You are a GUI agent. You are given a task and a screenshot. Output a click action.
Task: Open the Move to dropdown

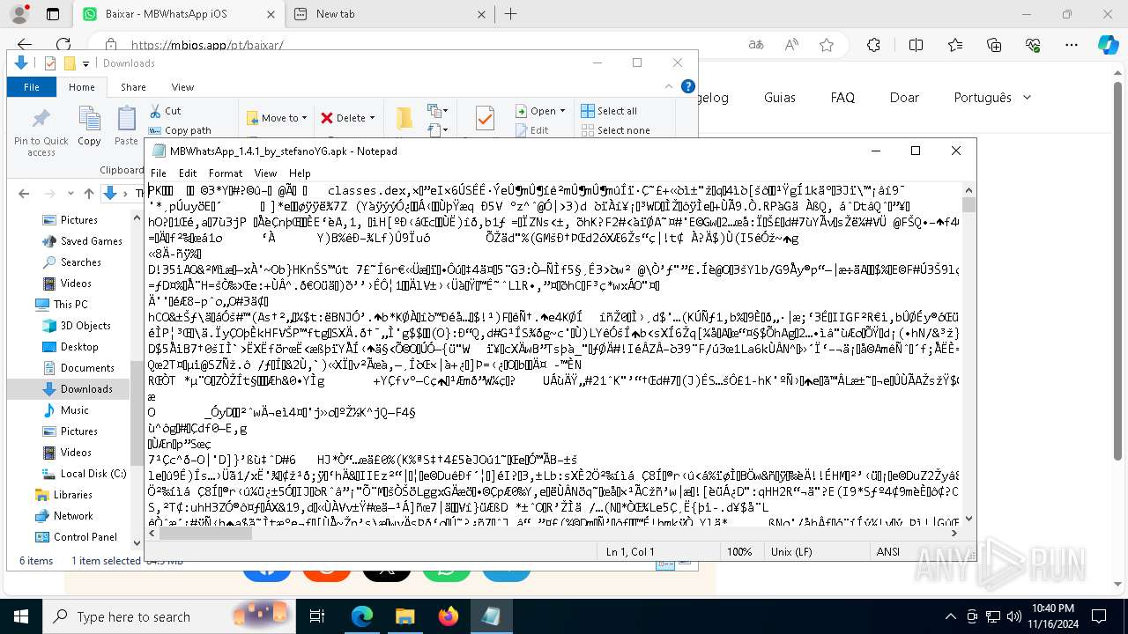point(277,118)
